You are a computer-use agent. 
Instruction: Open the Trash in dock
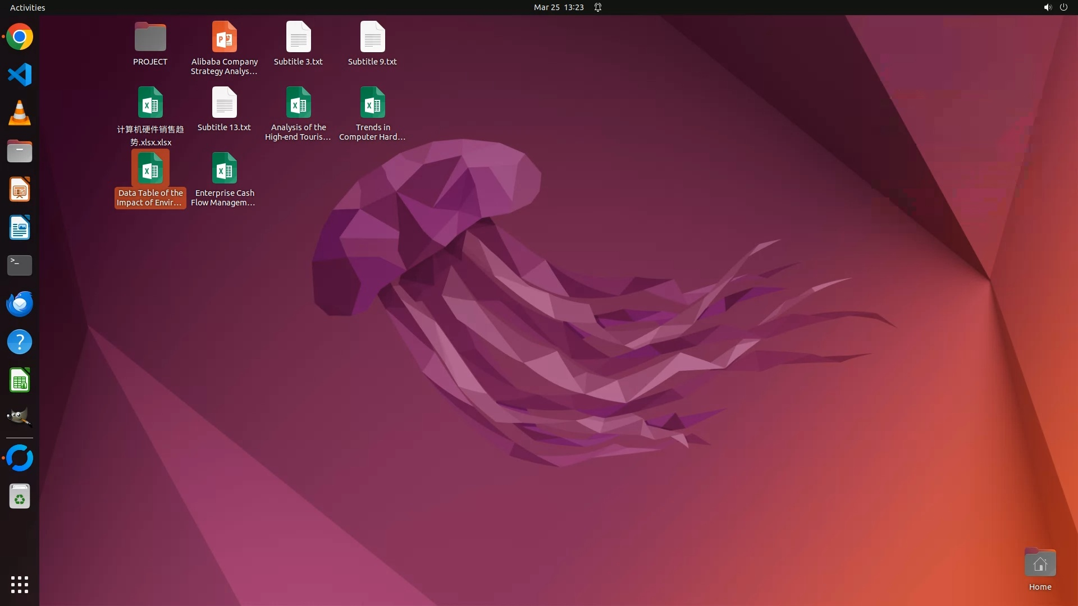pyautogui.click(x=20, y=497)
